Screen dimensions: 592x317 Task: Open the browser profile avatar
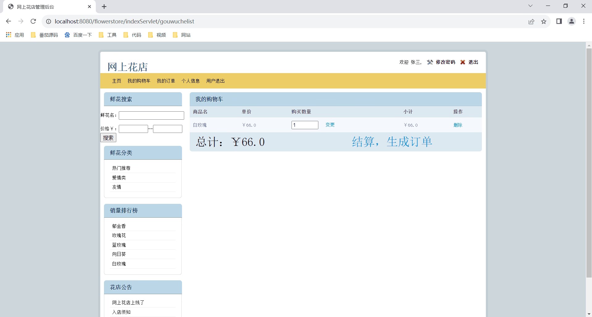click(x=572, y=21)
